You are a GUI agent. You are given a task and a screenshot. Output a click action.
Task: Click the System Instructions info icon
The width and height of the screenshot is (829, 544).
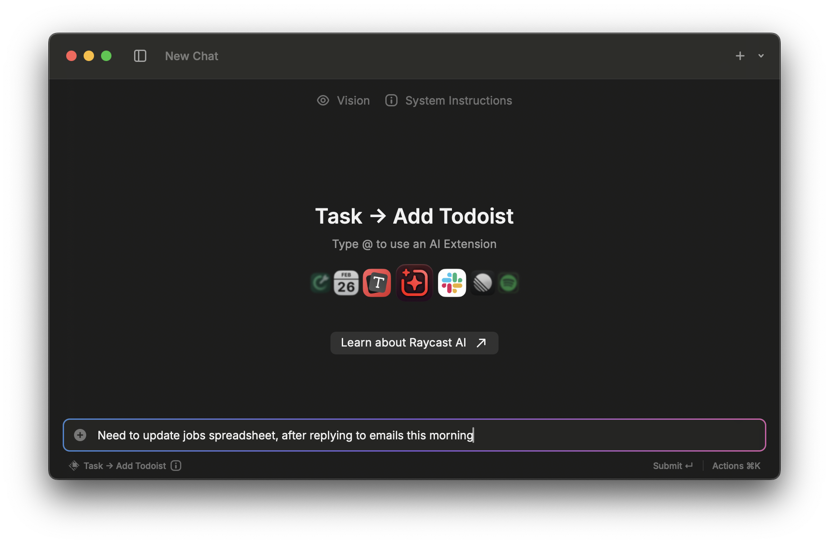391,101
